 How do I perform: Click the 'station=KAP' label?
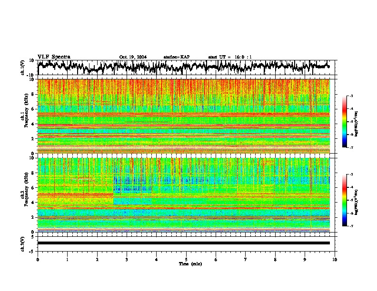tap(177, 57)
